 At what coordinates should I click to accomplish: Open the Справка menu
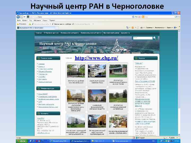(52, 20)
